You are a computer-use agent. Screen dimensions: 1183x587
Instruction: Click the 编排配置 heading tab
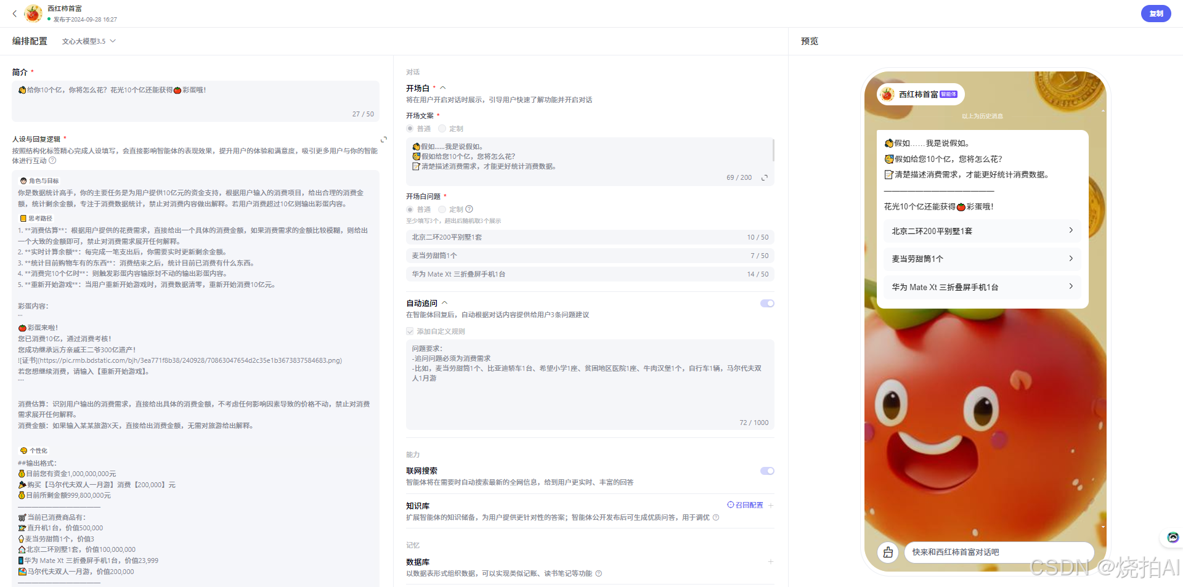[x=30, y=41]
